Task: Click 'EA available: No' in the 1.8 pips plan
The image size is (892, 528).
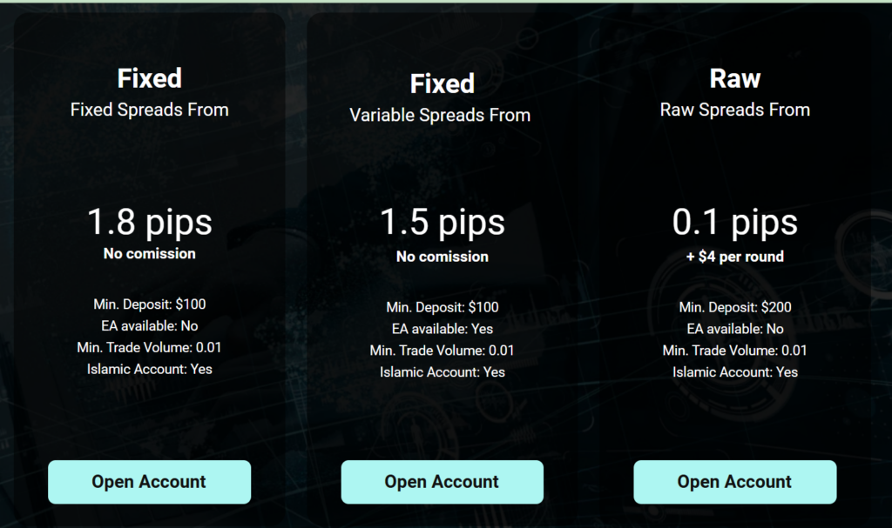Action: pyautogui.click(x=149, y=326)
